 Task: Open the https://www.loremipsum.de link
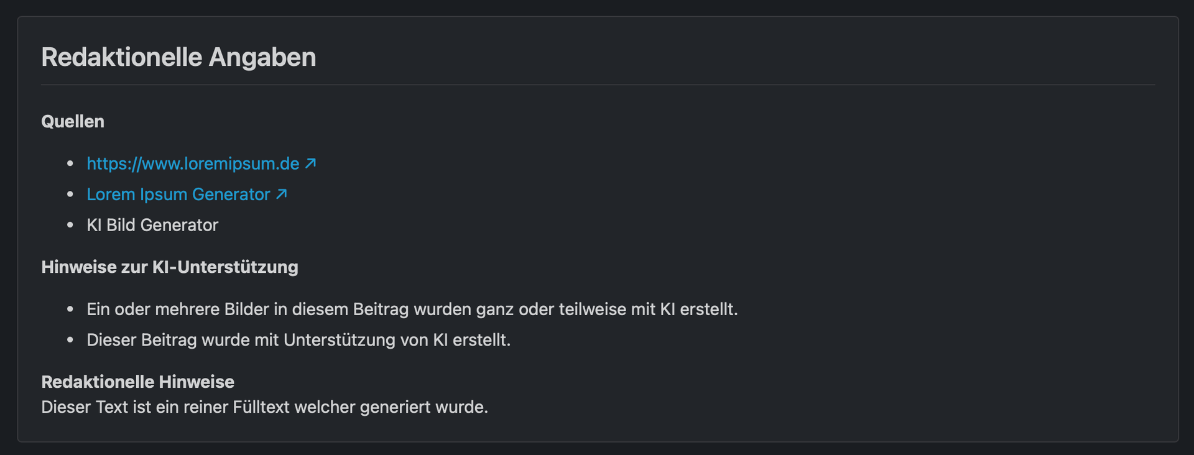coord(193,163)
